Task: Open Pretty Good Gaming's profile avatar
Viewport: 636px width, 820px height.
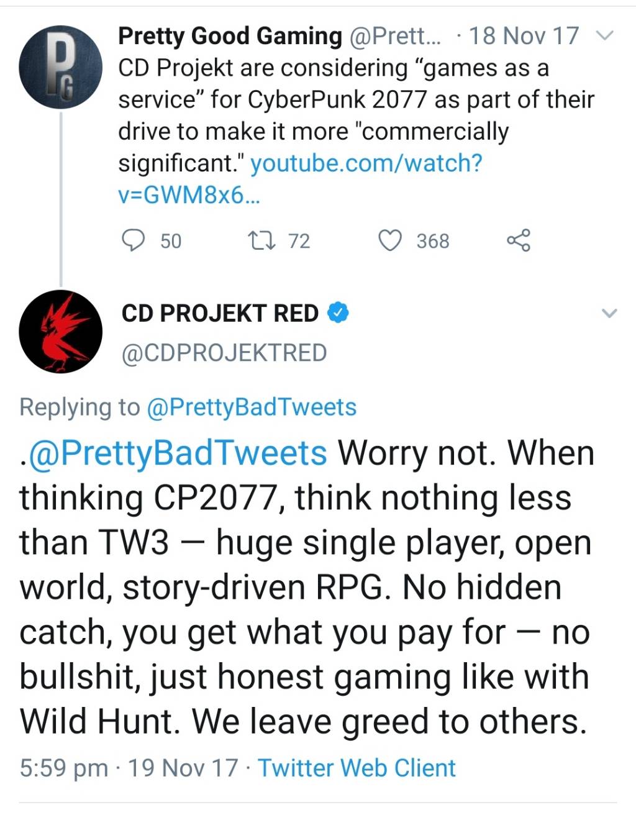Action: click(60, 67)
